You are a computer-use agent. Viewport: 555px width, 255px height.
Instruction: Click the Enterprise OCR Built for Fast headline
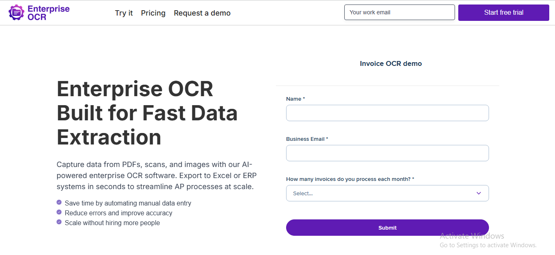point(147,113)
